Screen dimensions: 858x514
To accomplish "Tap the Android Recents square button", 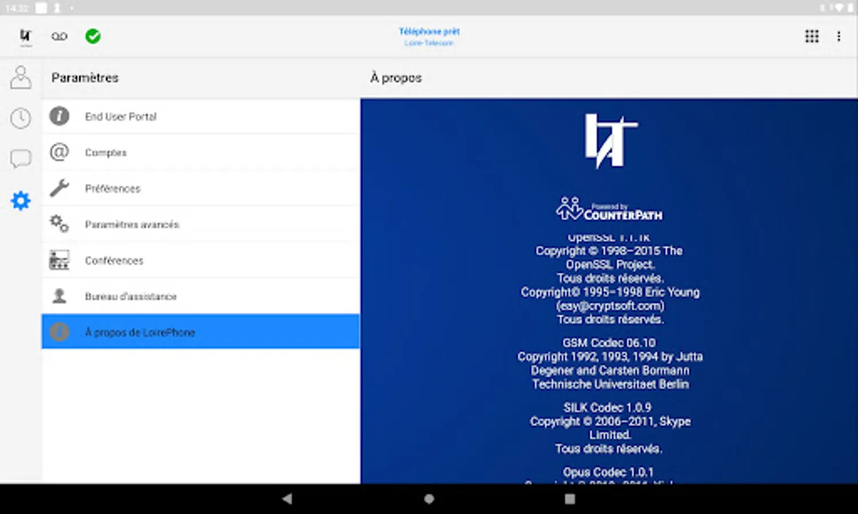I will 570,499.
